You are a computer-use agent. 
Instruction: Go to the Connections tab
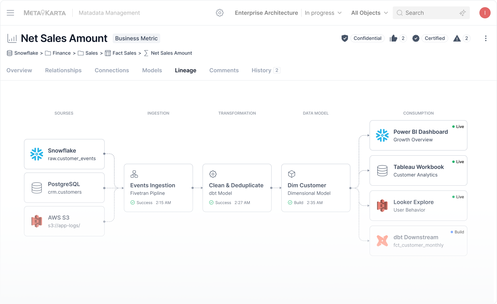(x=112, y=70)
